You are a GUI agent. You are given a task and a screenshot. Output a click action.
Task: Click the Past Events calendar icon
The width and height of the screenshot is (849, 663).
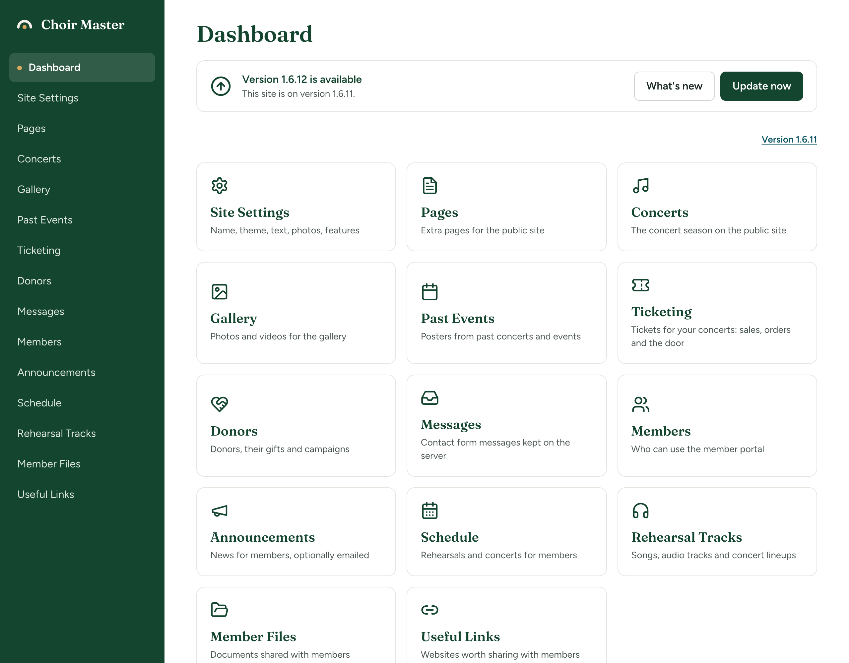[x=429, y=292]
